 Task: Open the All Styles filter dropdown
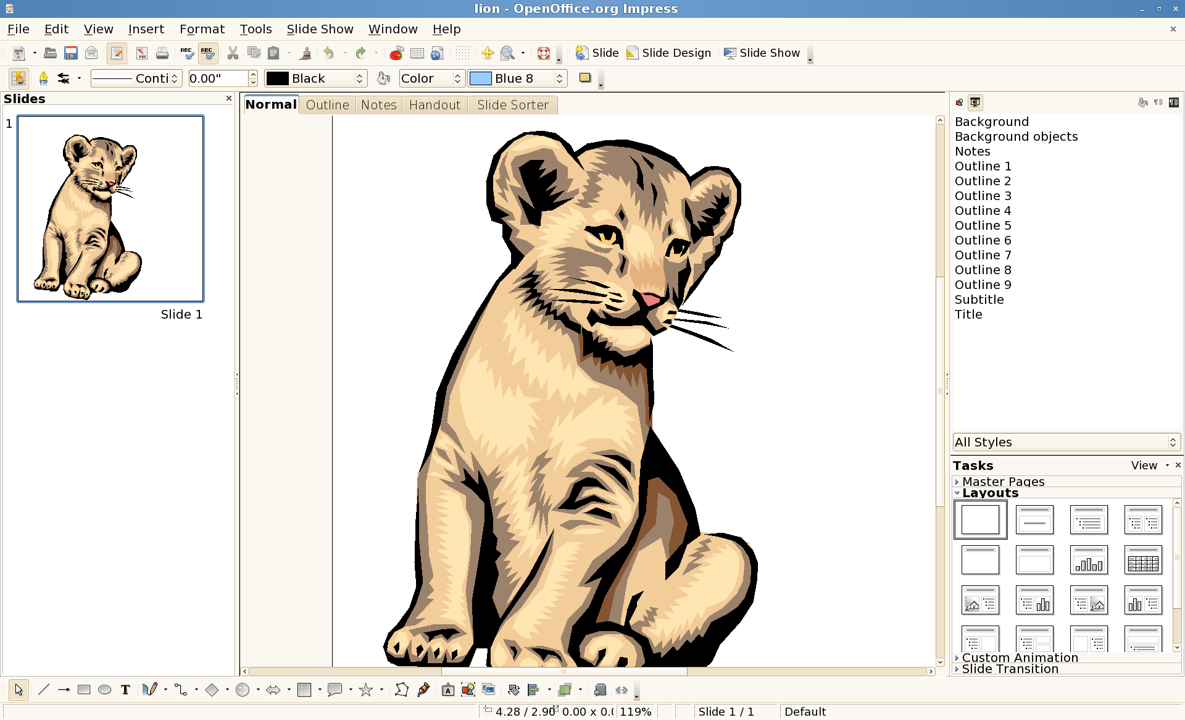pos(1172,442)
